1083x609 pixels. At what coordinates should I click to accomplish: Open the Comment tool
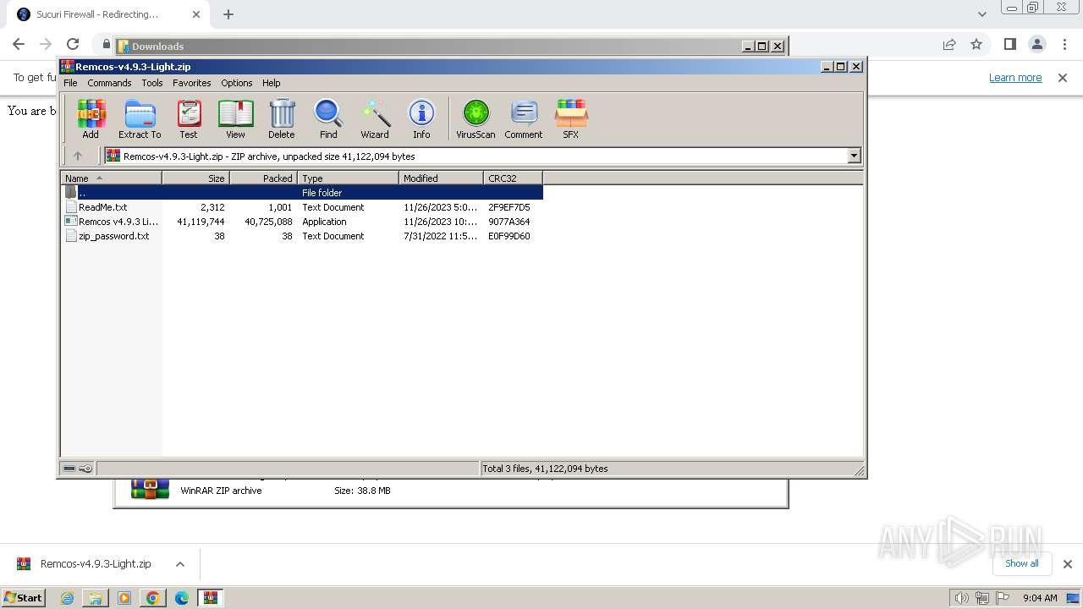[524, 118]
